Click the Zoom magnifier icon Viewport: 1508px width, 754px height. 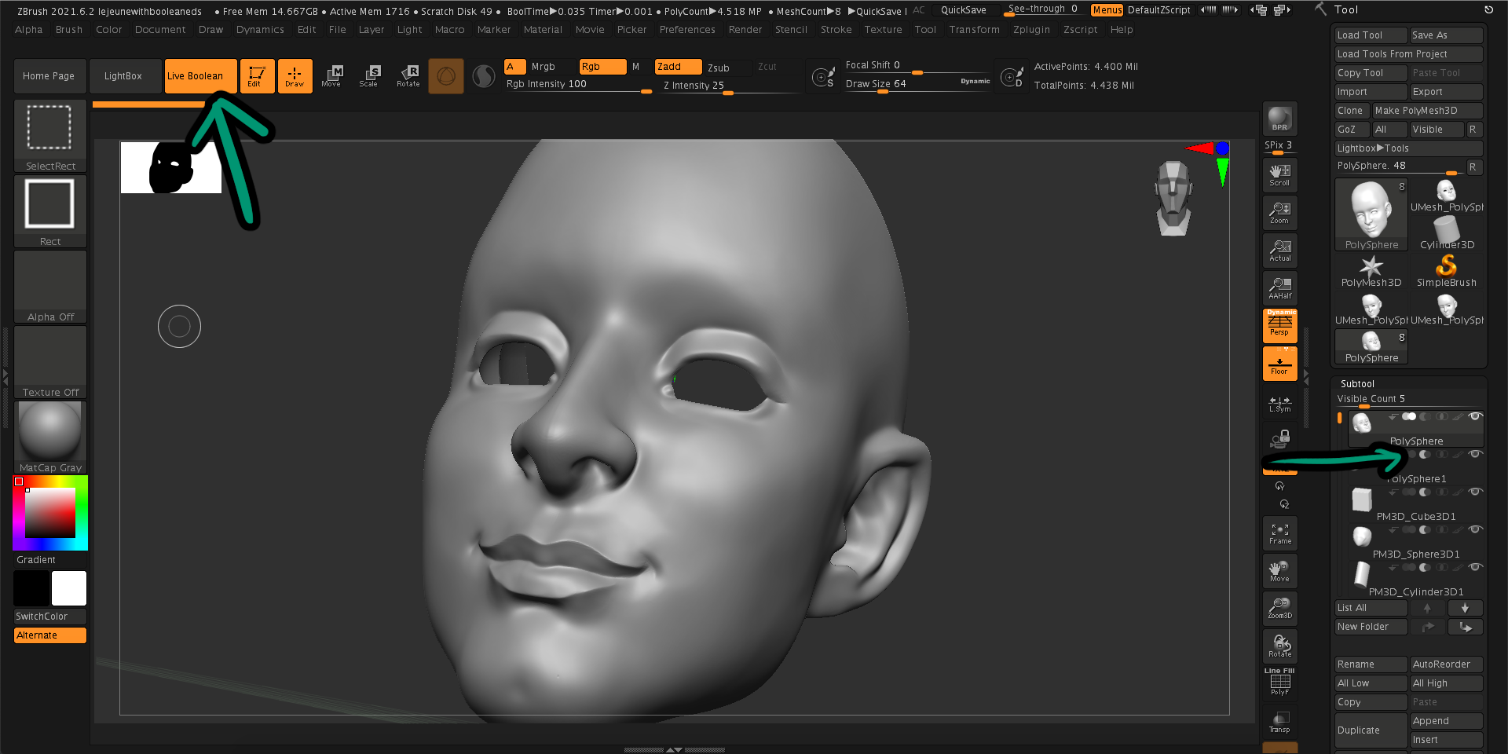pyautogui.click(x=1279, y=212)
